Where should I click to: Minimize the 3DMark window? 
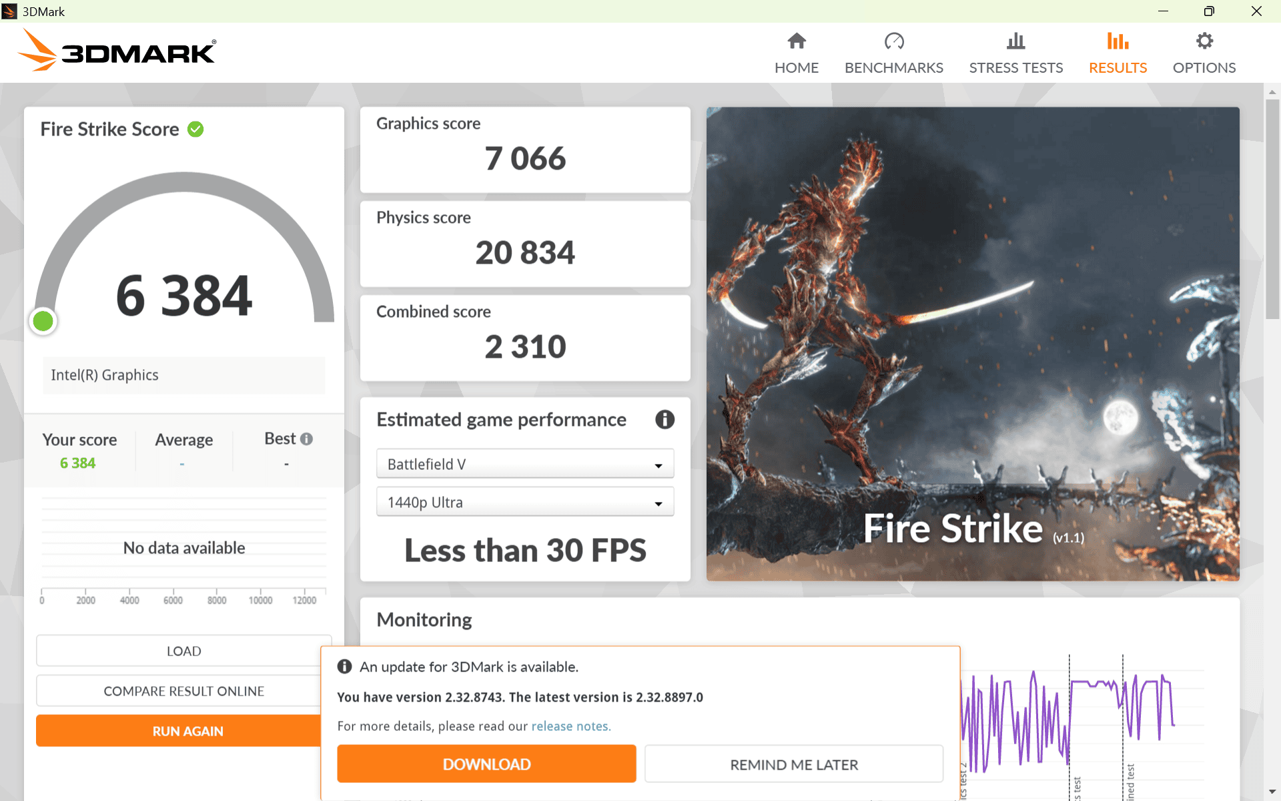point(1163,11)
